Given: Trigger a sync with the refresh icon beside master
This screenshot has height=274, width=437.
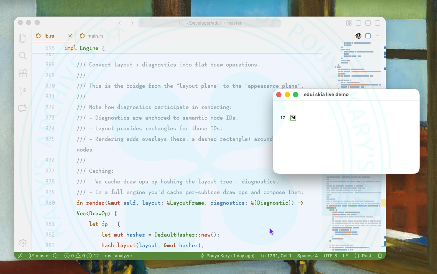Looking at the screenshot, I should 55,256.
